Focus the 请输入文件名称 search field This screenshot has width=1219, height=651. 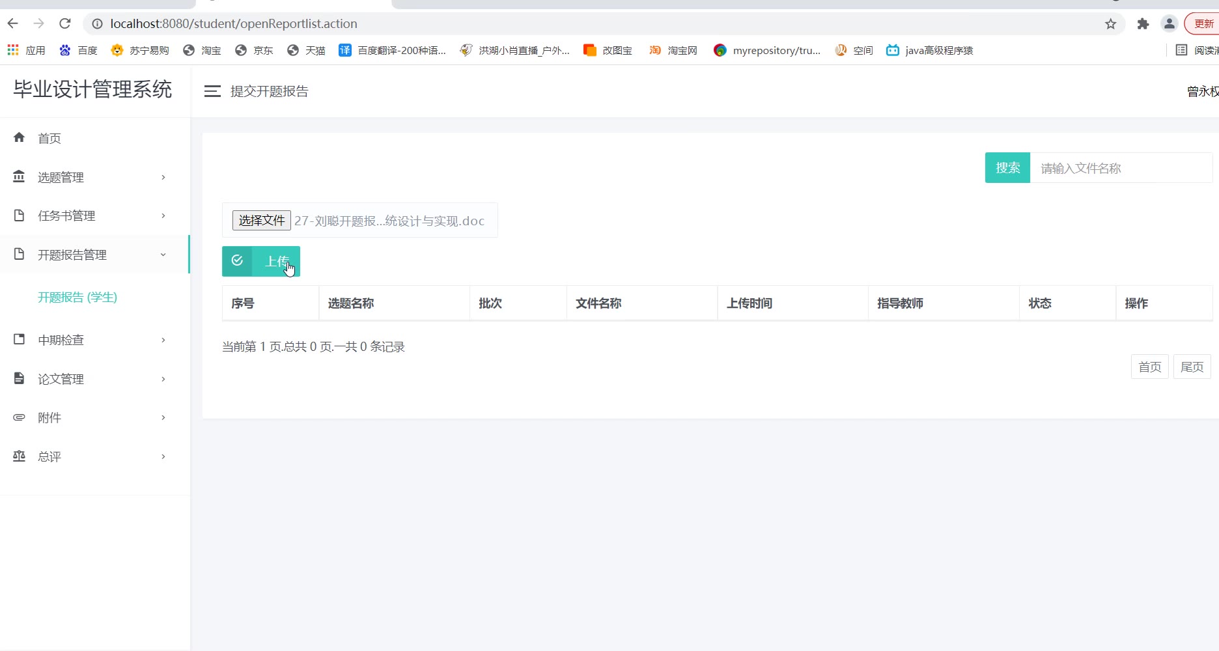pyautogui.click(x=1121, y=168)
